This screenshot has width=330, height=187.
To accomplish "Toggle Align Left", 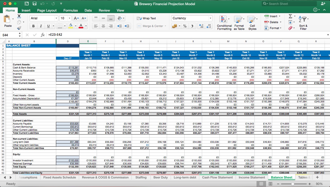I will [x=96, y=26].
